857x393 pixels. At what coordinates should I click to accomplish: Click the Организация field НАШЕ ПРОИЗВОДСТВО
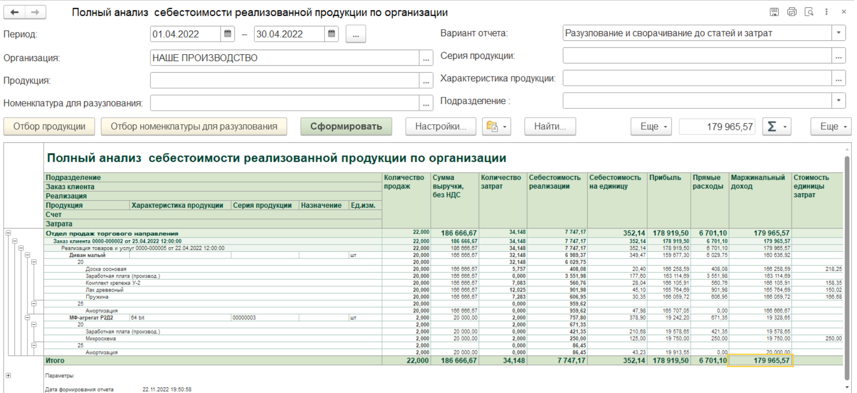[285, 58]
